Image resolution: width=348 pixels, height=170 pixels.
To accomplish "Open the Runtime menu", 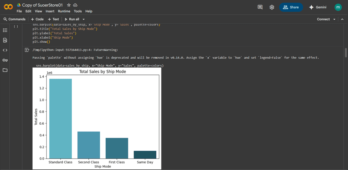I will coord(64,11).
